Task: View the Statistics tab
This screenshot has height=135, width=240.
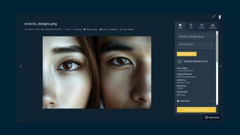Action: (212, 26)
